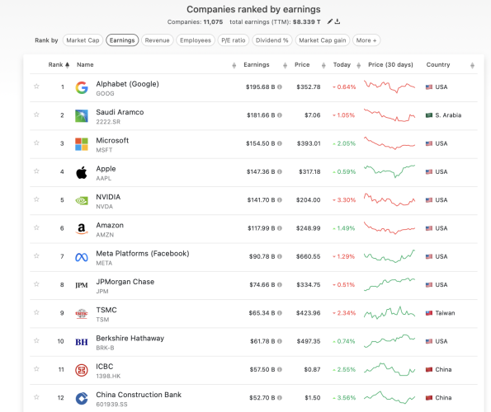Open the info icon beside Microsoft earnings

pyautogui.click(x=280, y=143)
